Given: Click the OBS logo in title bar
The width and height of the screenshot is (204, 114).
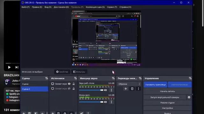Looking at the screenshot, I should coord(23,3).
